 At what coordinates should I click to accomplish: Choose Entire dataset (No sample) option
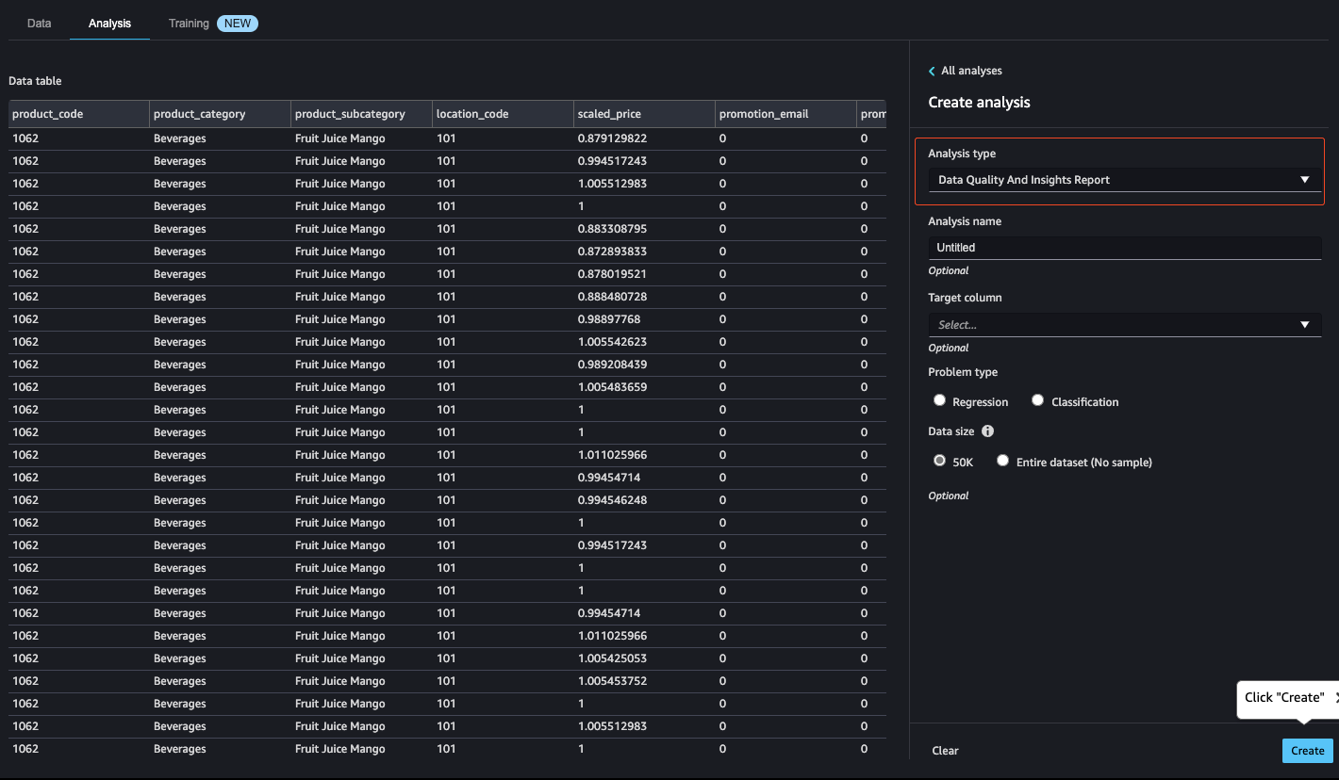[1002, 461]
